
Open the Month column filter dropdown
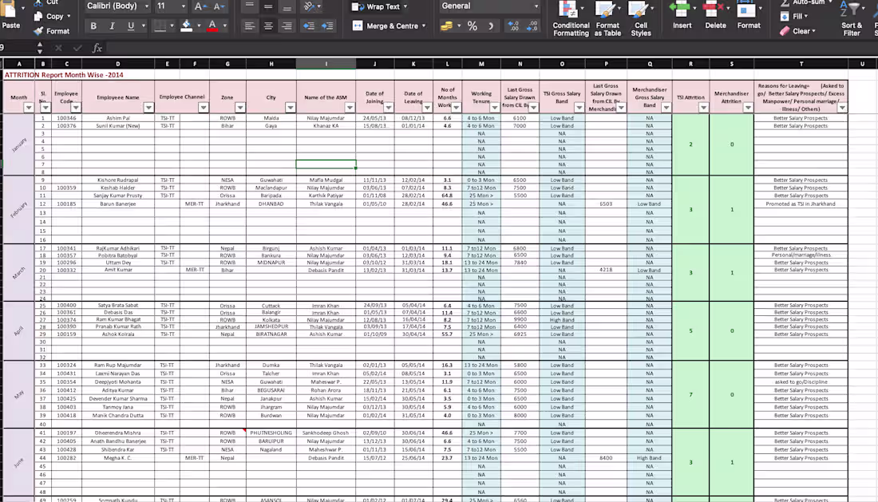(28, 108)
